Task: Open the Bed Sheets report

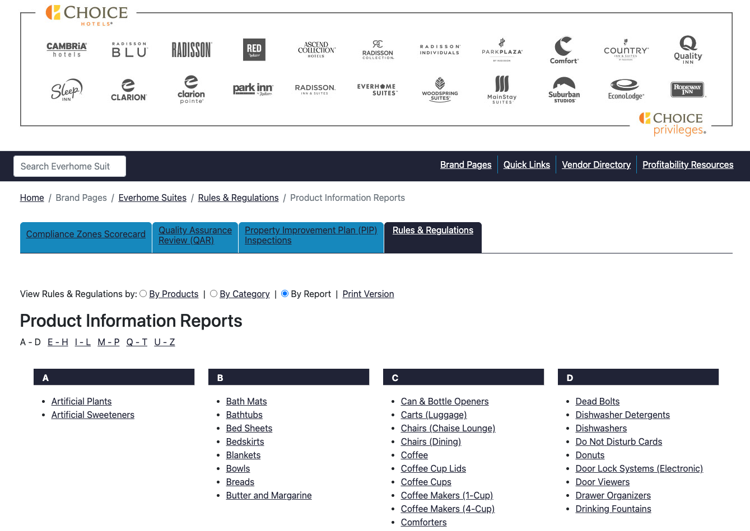Action: click(249, 428)
